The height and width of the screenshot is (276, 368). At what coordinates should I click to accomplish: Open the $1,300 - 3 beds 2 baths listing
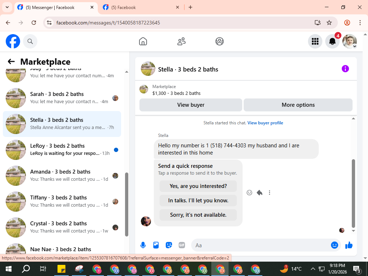176,93
